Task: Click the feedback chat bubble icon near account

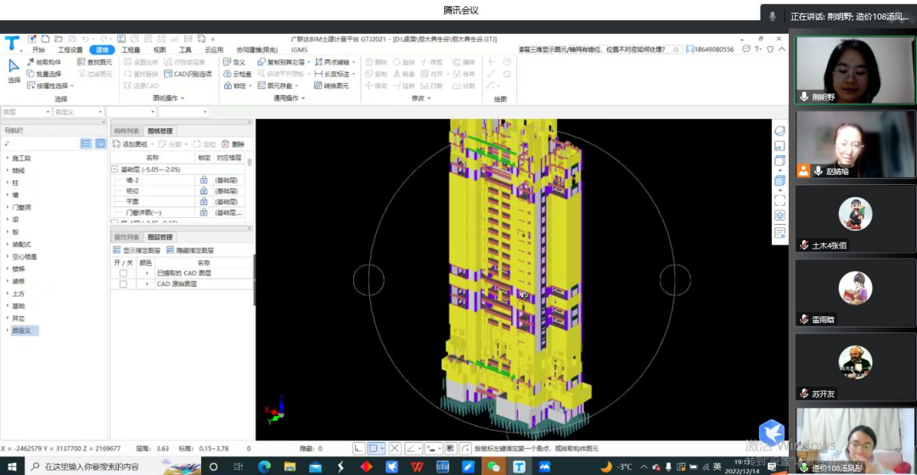Action: (x=746, y=50)
